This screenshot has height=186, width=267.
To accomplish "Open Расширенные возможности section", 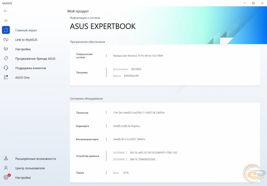I will coord(35,159).
